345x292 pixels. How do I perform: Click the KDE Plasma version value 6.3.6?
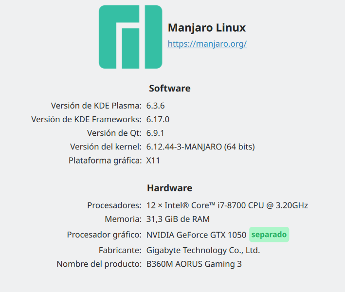coord(156,106)
